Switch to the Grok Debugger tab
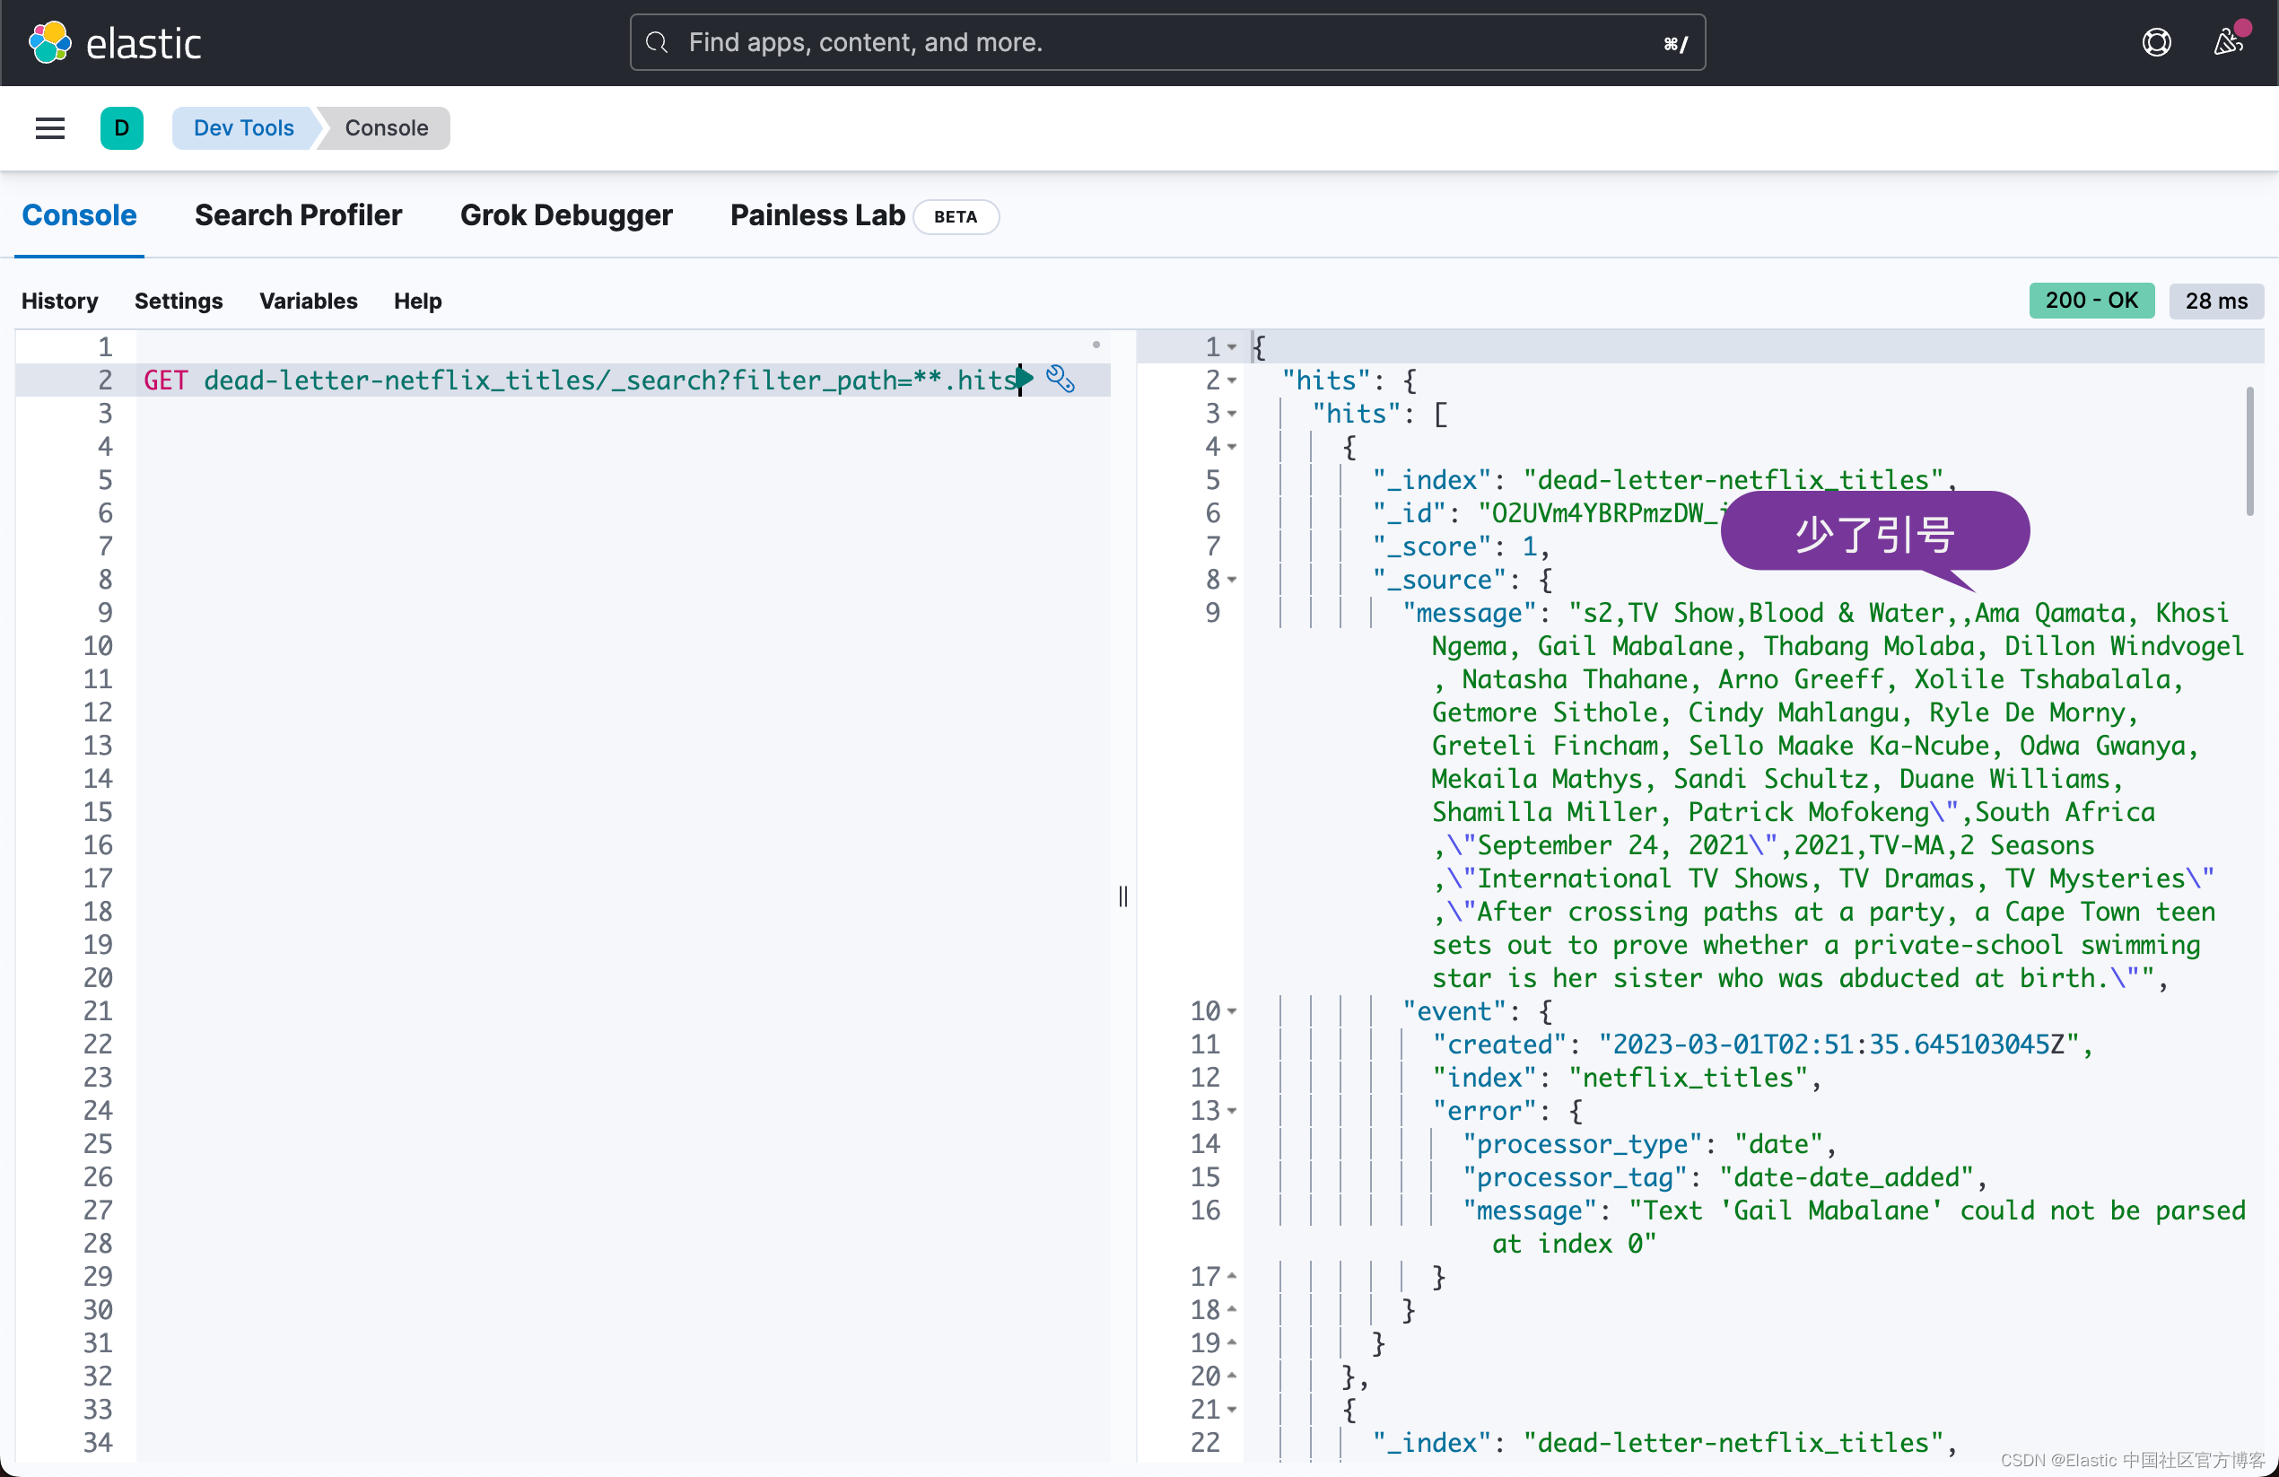This screenshot has width=2279, height=1477. 566,215
